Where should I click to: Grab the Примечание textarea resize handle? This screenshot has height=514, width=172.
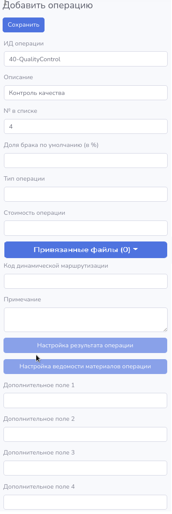pyautogui.click(x=165, y=329)
